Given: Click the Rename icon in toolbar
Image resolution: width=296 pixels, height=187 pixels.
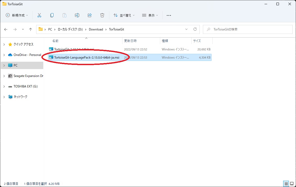Looking at the screenshot, I should 77,15.
